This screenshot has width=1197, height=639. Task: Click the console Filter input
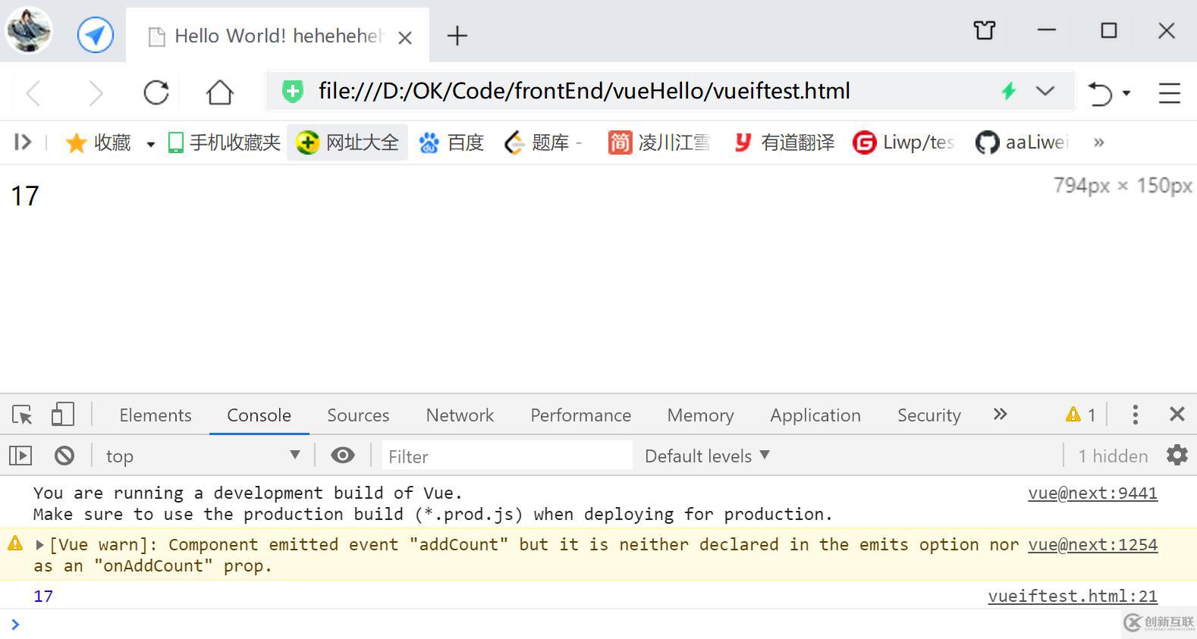(x=507, y=456)
